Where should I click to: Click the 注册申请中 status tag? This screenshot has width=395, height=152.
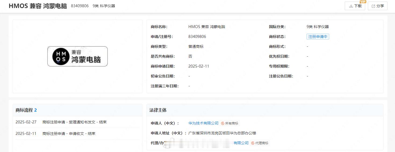click(x=318, y=37)
